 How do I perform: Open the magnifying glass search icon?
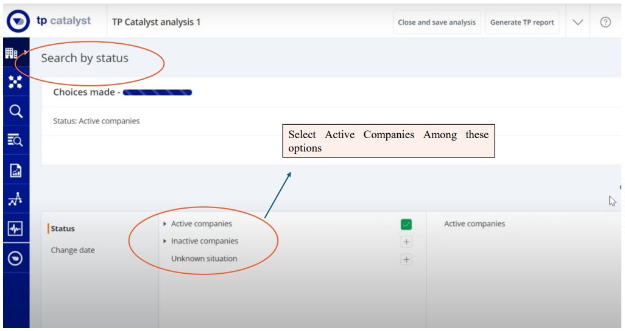(15, 111)
